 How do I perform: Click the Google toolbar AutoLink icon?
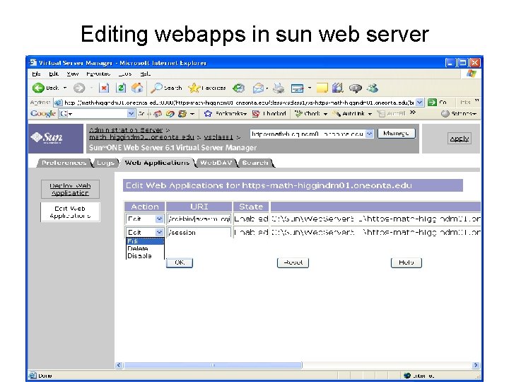337,113
